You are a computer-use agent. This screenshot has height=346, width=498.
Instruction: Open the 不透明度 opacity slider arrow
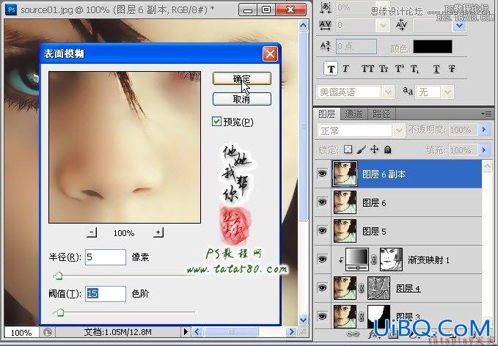484,130
